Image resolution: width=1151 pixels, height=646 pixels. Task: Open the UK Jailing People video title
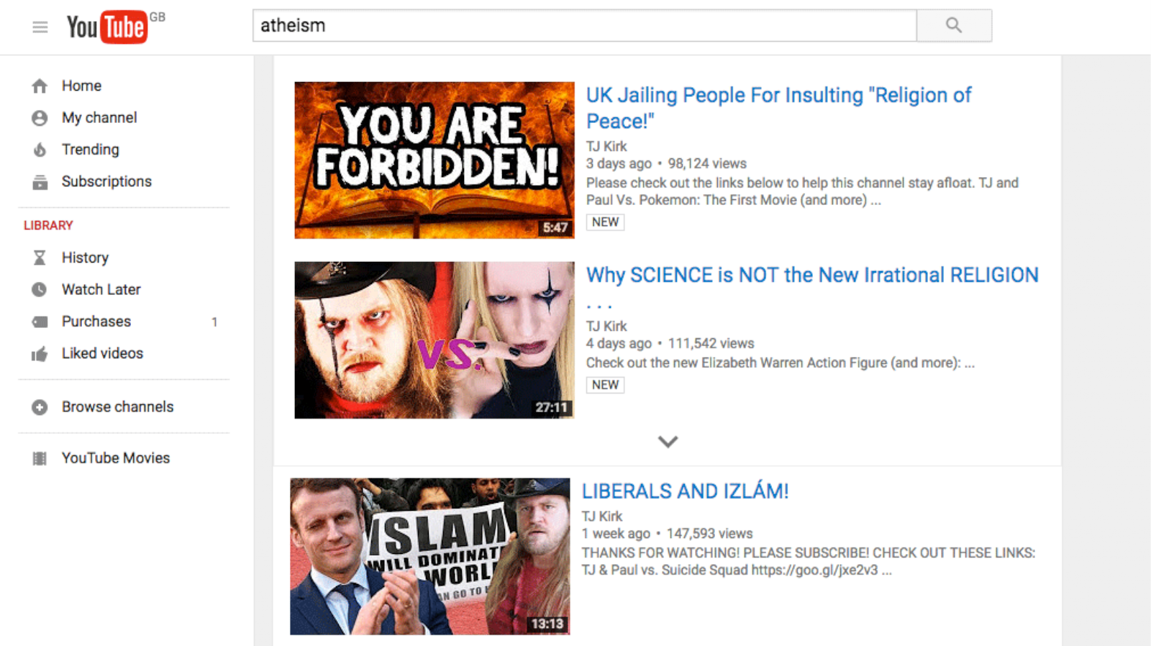[x=778, y=108]
